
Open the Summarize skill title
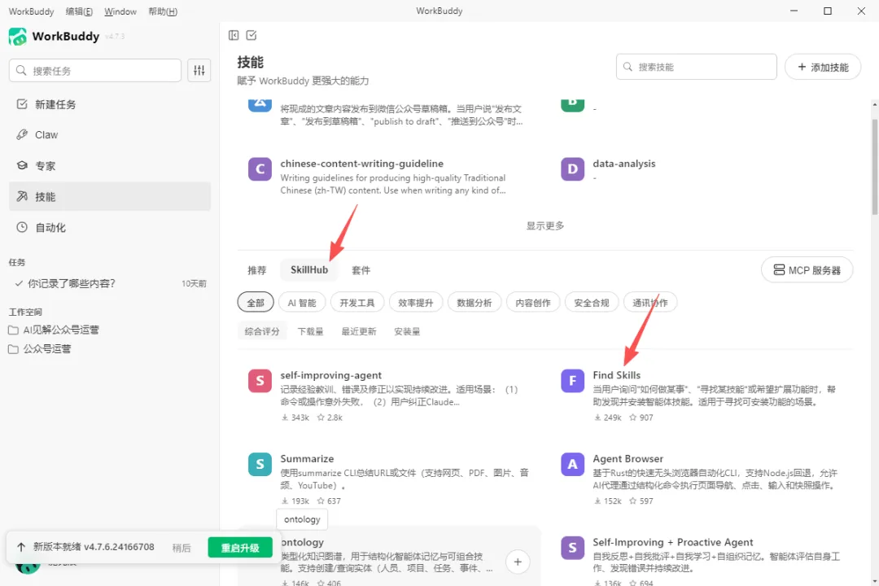pos(307,459)
